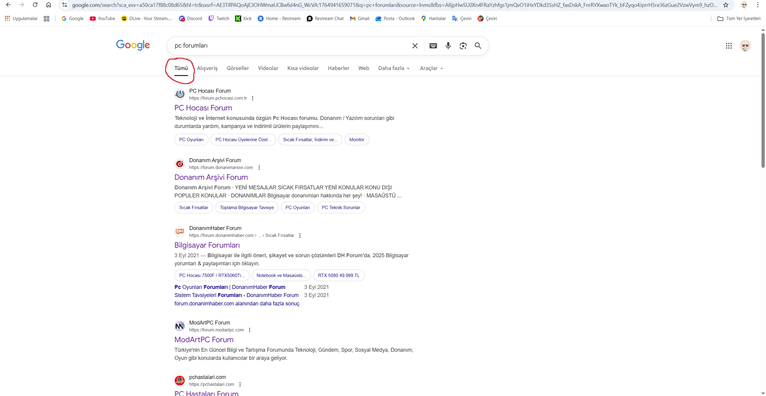This screenshot has height=396, width=766.
Task: Open Google Lens image search
Action: [463, 46]
